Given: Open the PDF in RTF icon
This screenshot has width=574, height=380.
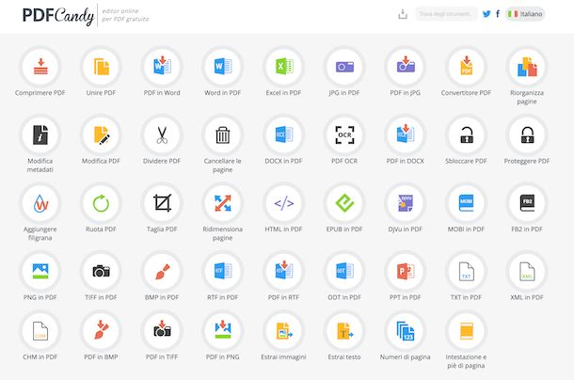Looking at the screenshot, I should pos(283,271).
